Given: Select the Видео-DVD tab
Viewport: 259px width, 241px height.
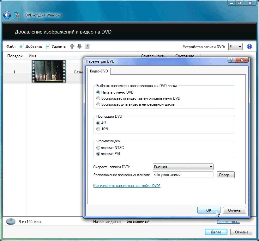Looking at the screenshot, I should pyautogui.click(x=99, y=71).
